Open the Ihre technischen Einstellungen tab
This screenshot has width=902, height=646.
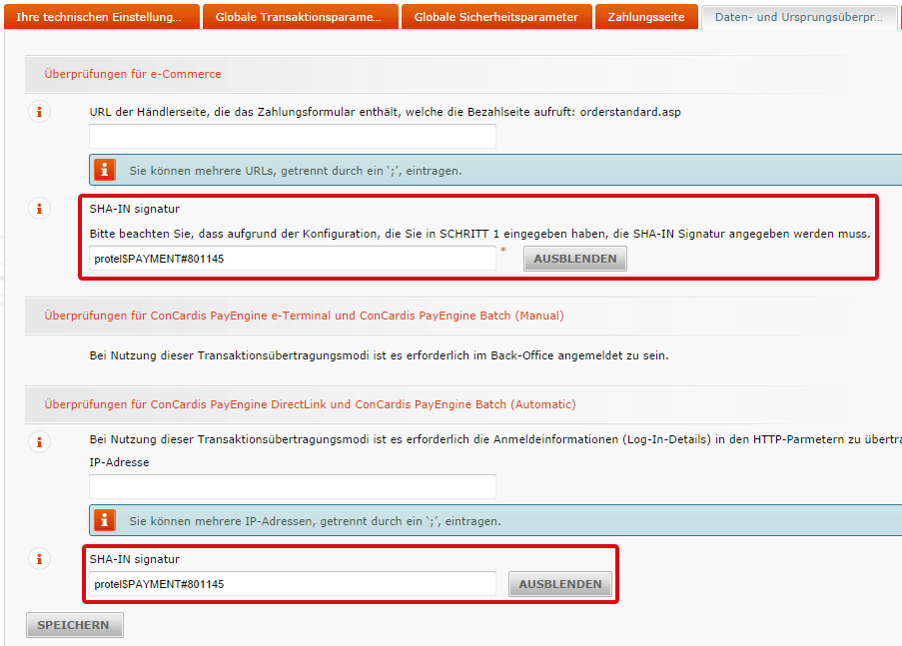tap(99, 17)
